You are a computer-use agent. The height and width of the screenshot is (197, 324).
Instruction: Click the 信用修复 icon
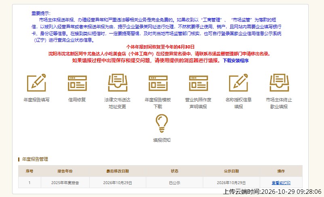[x=77, y=83]
